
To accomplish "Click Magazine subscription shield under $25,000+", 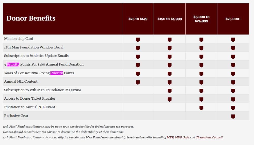I will point(233,91).
